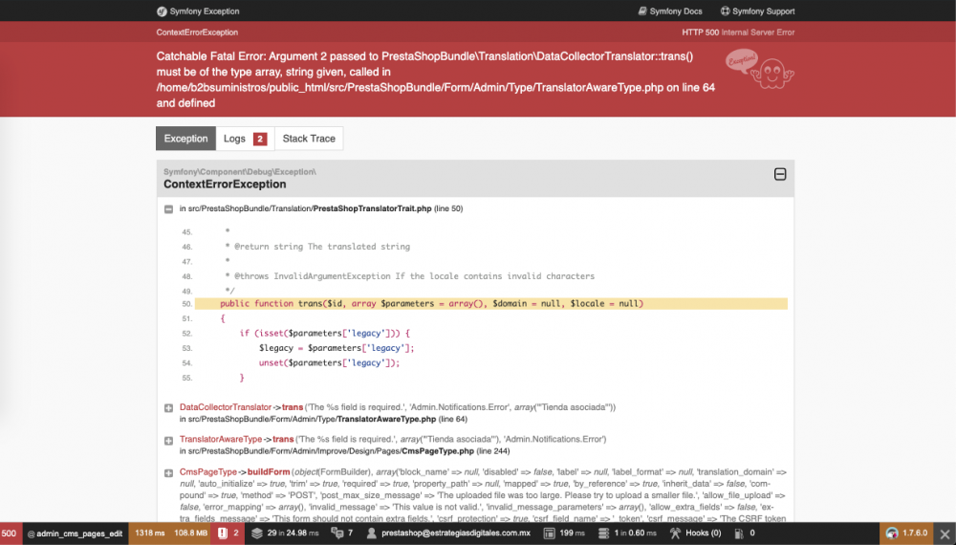This screenshot has height=545, width=956.
Task: Click the DataCollectorTranslator class name link
Action: tap(226, 407)
